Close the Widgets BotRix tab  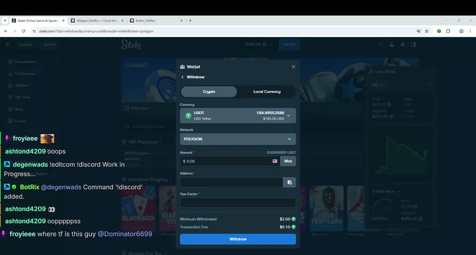123,21
